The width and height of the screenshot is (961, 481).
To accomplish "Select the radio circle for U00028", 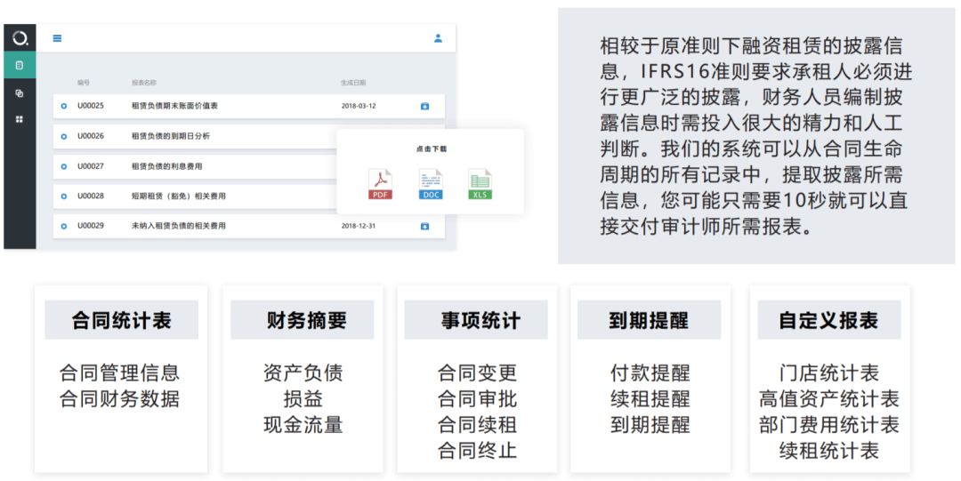I will (63, 196).
